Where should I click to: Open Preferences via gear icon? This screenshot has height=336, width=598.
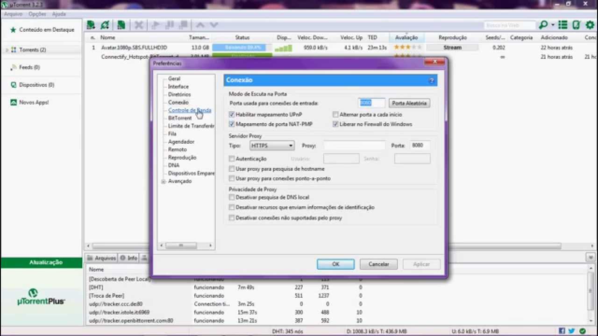pyautogui.click(x=589, y=25)
